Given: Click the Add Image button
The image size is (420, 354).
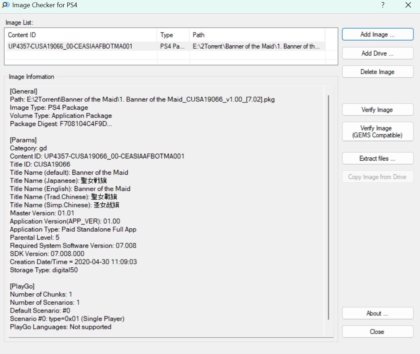Looking at the screenshot, I should point(377,35).
